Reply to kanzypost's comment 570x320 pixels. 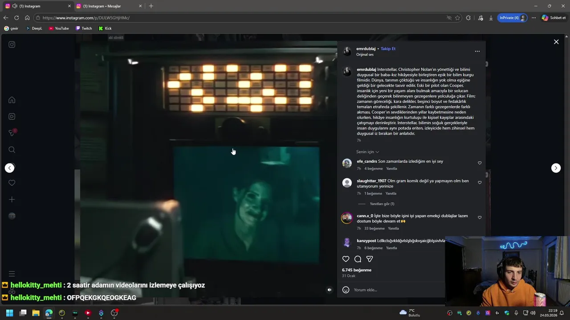pyautogui.click(x=391, y=248)
